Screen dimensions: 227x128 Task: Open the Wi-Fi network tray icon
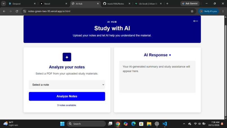click(x=195, y=124)
